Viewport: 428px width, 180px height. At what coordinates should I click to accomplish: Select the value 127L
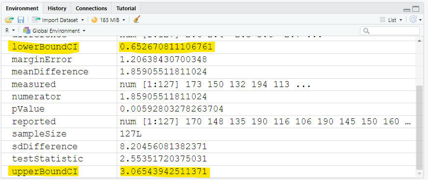(x=131, y=134)
